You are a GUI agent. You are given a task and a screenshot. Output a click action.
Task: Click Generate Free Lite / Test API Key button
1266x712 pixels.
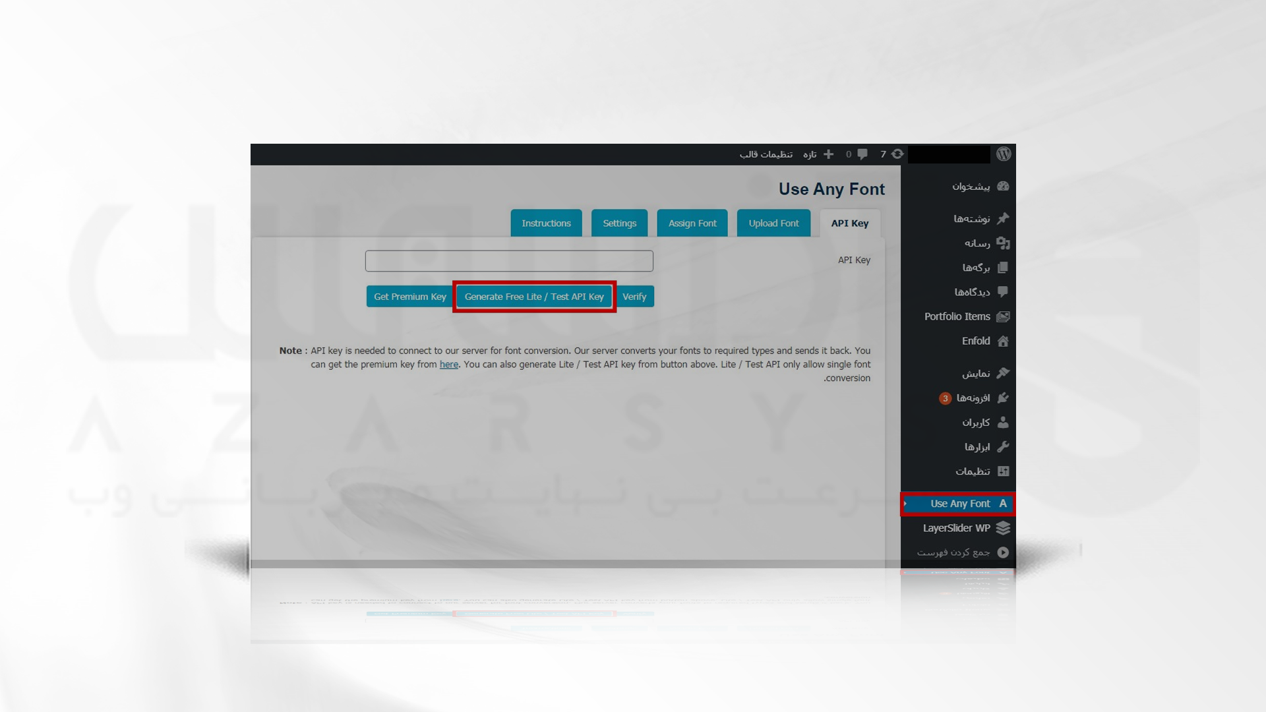pyautogui.click(x=534, y=295)
